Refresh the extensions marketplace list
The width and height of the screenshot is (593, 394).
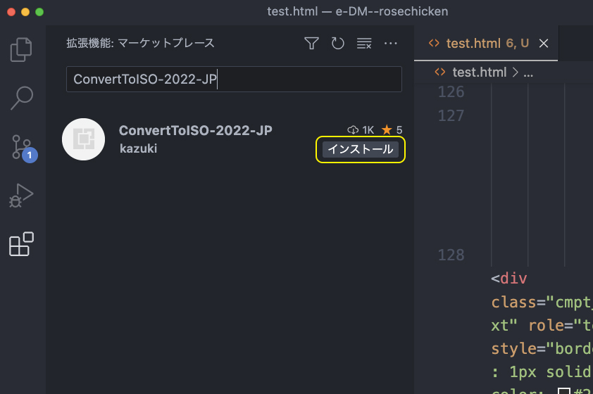point(338,44)
